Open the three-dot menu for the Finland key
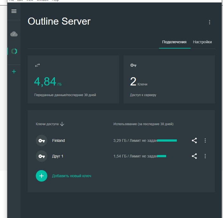This screenshot has width=223, height=218. [x=205, y=140]
